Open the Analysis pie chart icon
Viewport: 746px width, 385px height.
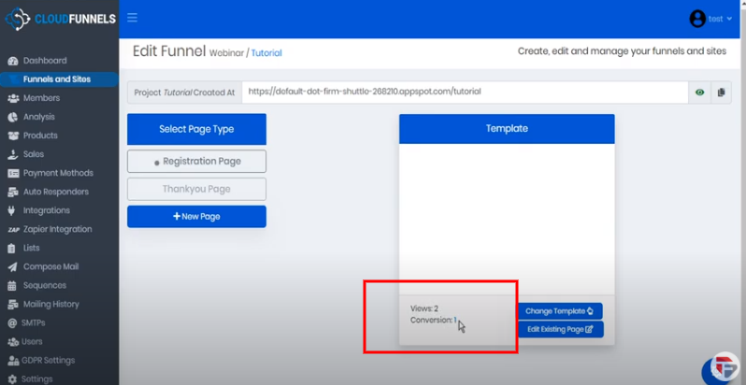coord(13,117)
